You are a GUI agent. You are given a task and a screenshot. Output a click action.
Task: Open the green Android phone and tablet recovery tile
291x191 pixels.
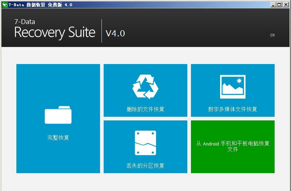pos(233,147)
